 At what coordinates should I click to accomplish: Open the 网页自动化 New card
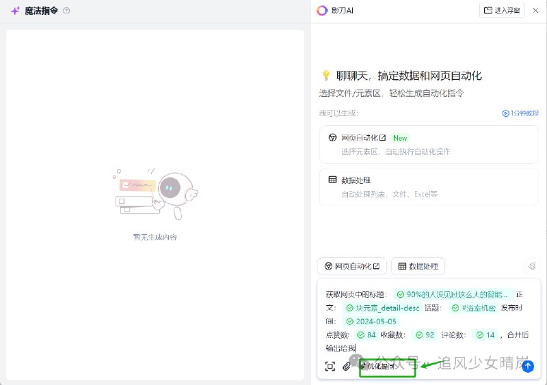tap(429, 144)
